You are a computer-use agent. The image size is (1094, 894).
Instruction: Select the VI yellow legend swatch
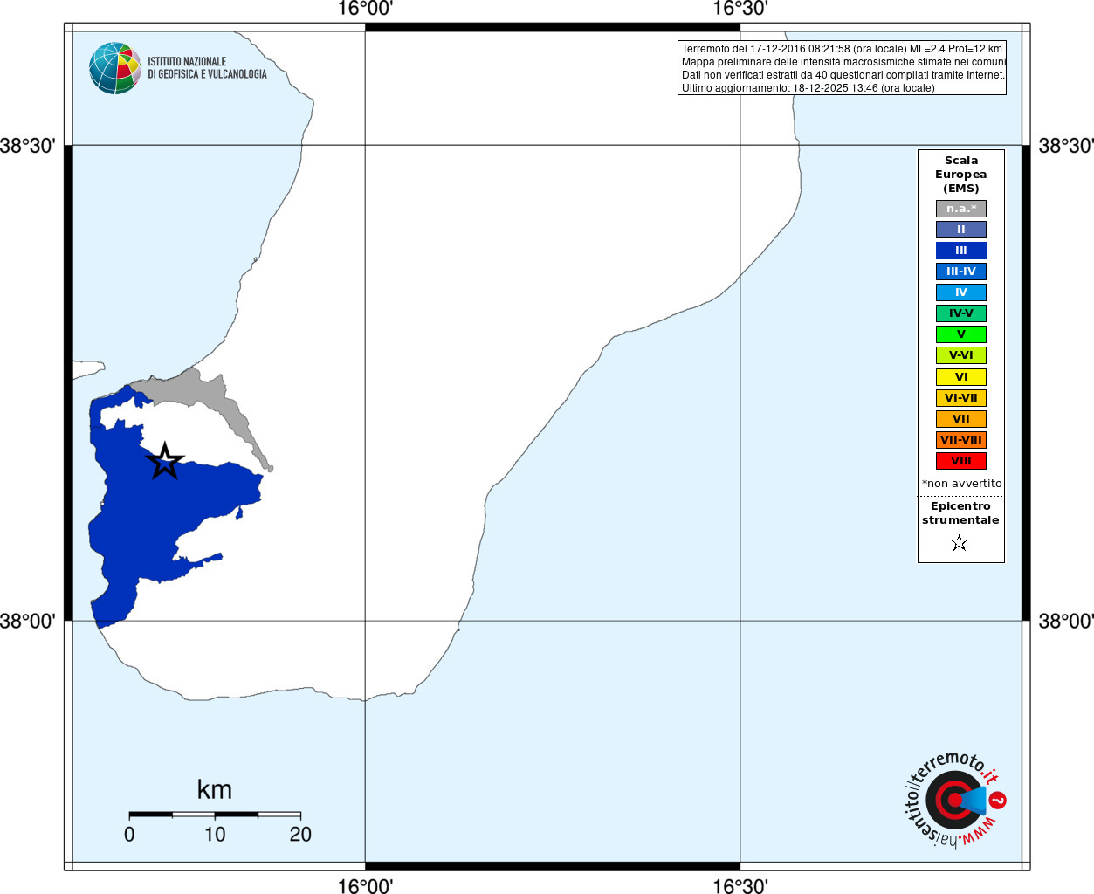point(961,377)
